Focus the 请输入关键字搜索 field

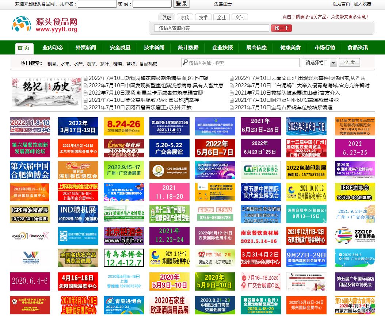[241, 62]
